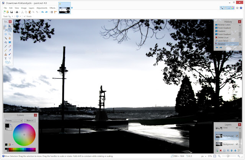Click the Redo arrow in the toolbar
245x160 pixels.
[46, 12]
